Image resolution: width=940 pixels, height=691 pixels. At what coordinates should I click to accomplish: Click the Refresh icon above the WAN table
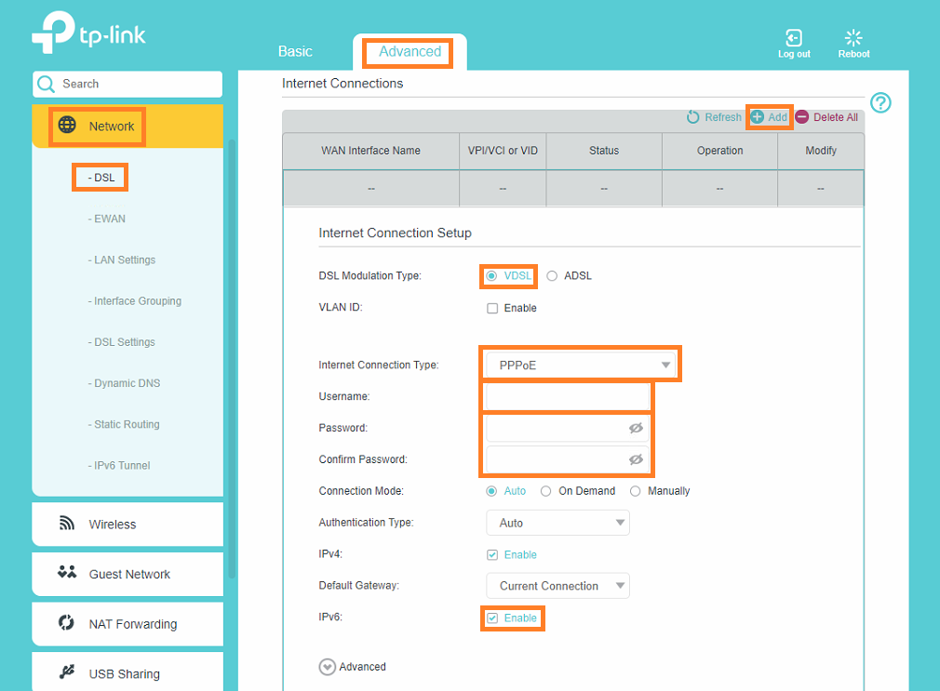[x=692, y=117]
